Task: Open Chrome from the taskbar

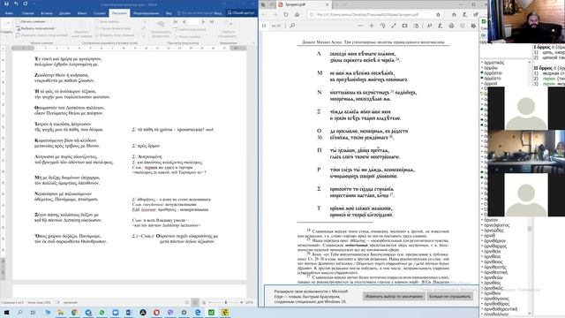Action: coord(74,312)
